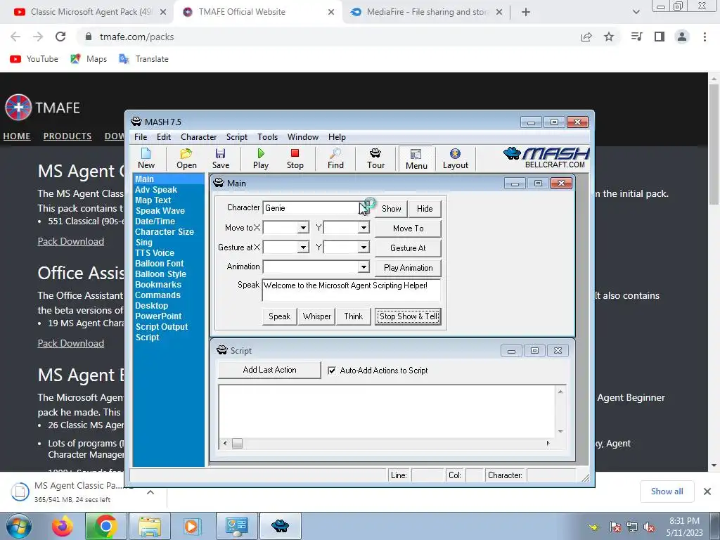This screenshot has height=540, width=720.
Task: Click the Gesture At button
Action: (409, 248)
